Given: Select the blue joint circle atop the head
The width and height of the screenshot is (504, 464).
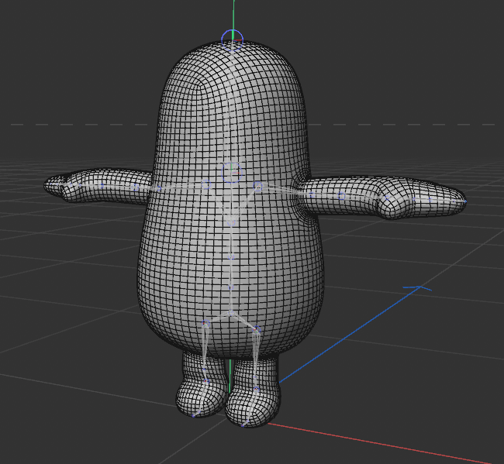Looking at the screenshot, I should click(232, 40).
